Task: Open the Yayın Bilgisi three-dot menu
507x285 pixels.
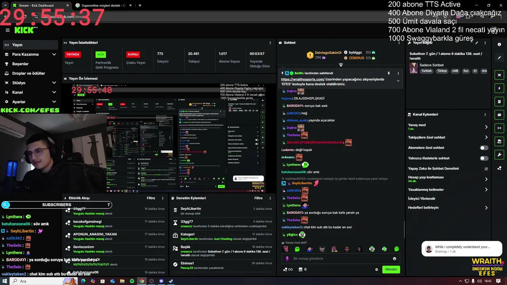Action: (485, 43)
